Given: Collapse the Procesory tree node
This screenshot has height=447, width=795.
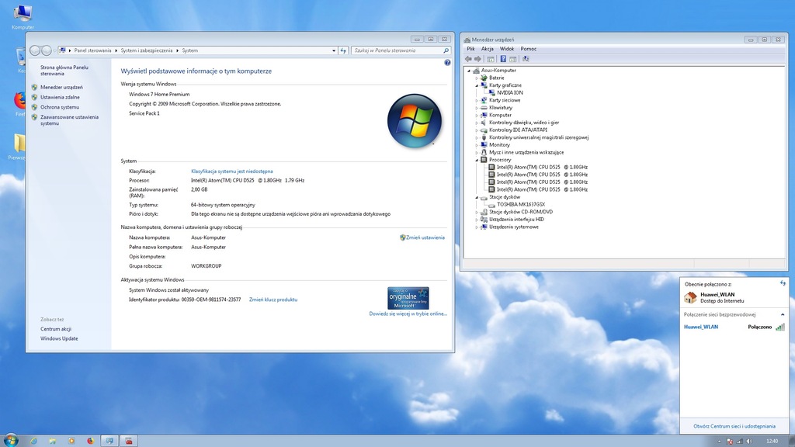Looking at the screenshot, I should pos(477,160).
